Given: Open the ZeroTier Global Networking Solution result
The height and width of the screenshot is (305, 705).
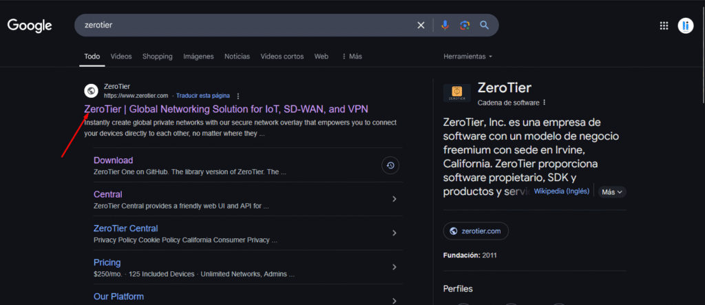Looking at the screenshot, I should [226, 109].
